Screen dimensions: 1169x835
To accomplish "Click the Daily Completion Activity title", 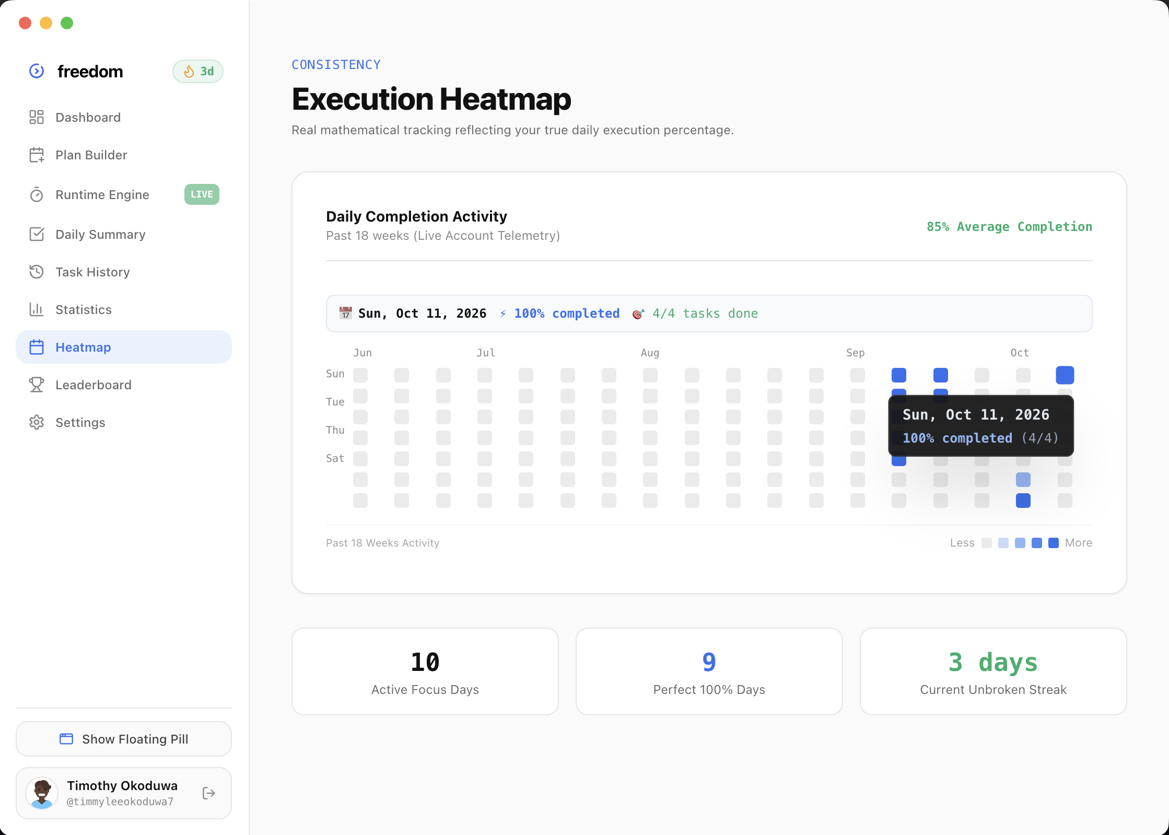I will [417, 216].
